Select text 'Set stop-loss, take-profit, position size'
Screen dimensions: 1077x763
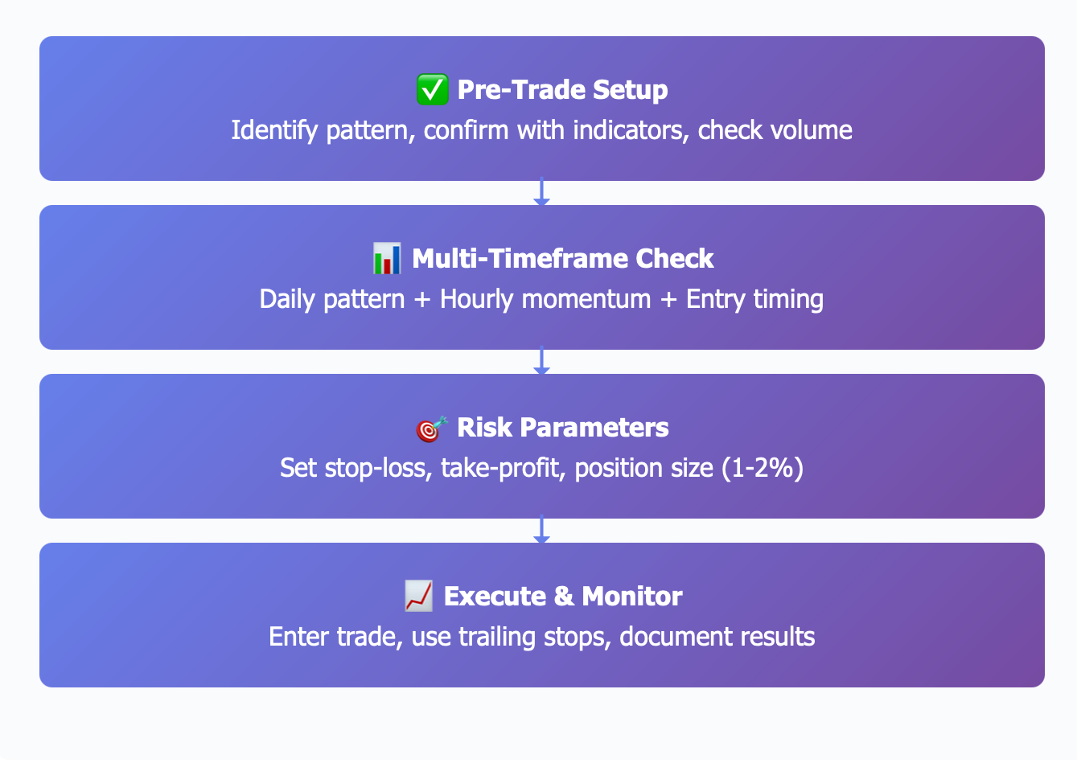pyautogui.click(x=496, y=468)
